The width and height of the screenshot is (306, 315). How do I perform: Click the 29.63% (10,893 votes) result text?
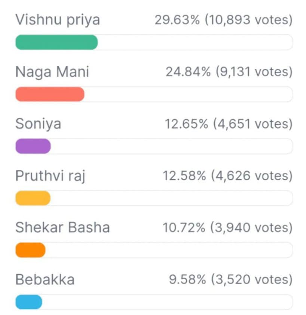point(224,20)
